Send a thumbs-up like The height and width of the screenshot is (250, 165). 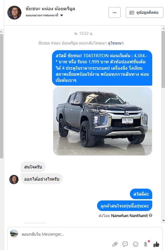pyautogui.click(x=156, y=244)
